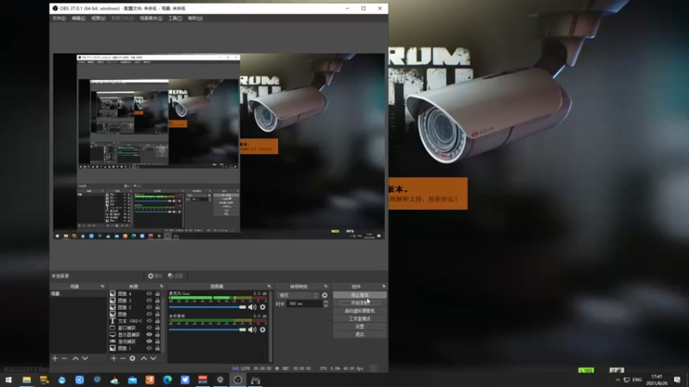Increase transition duration with the up arrow

point(326,302)
